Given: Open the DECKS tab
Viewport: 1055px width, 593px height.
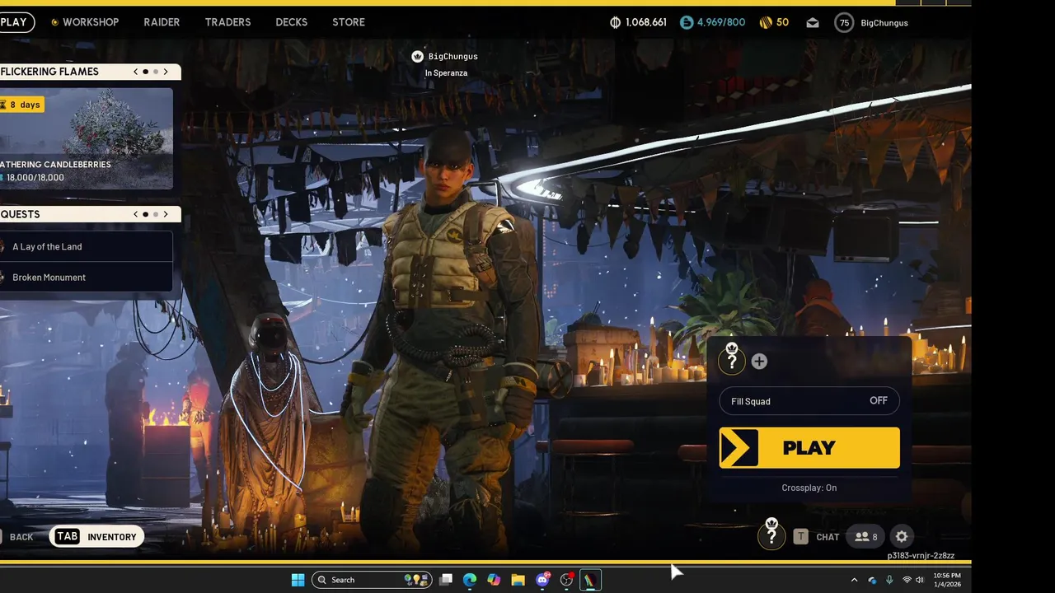Looking at the screenshot, I should (292, 22).
